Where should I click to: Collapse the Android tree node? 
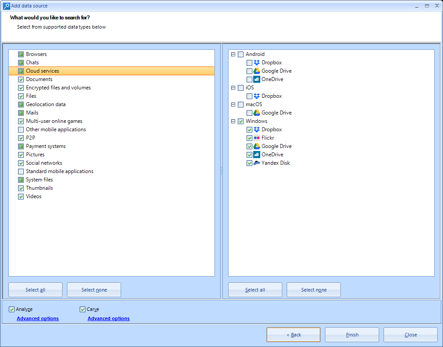tap(233, 54)
